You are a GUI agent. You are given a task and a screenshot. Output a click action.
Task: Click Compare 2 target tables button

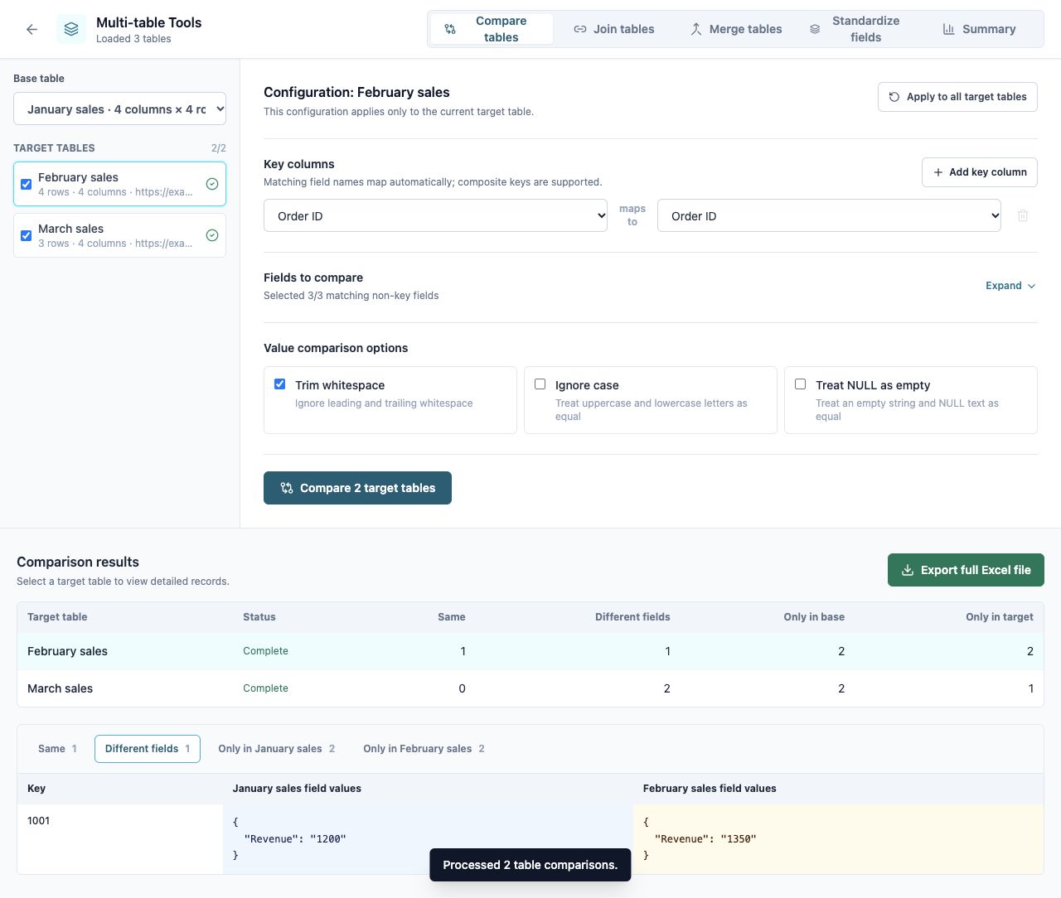point(357,488)
